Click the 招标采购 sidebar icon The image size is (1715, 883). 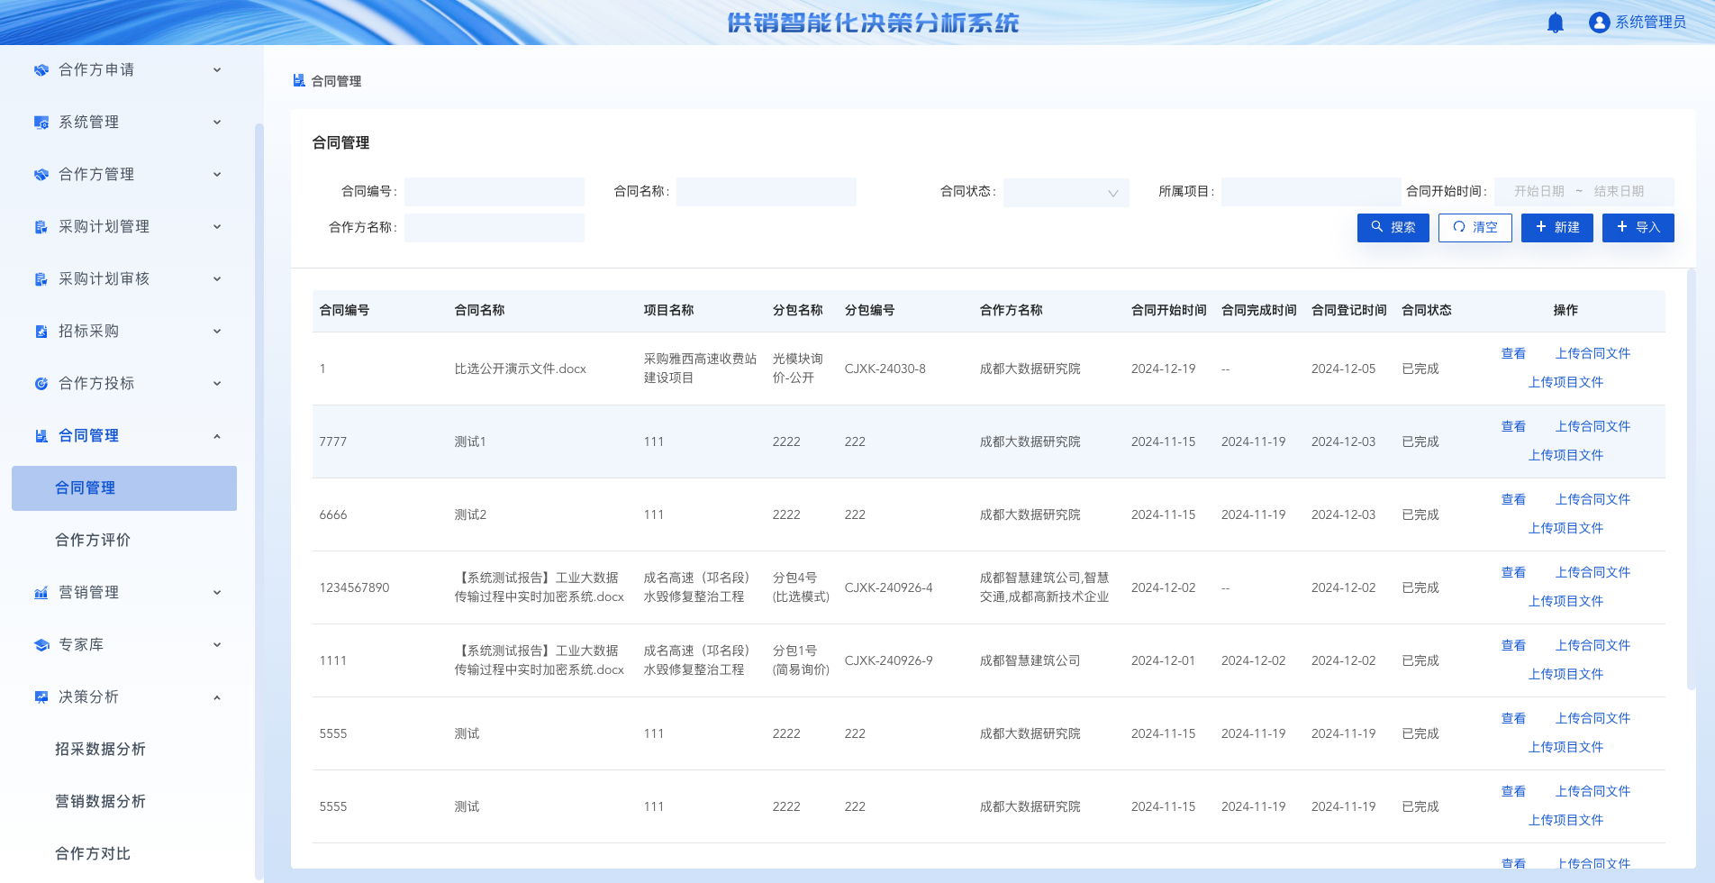(41, 332)
